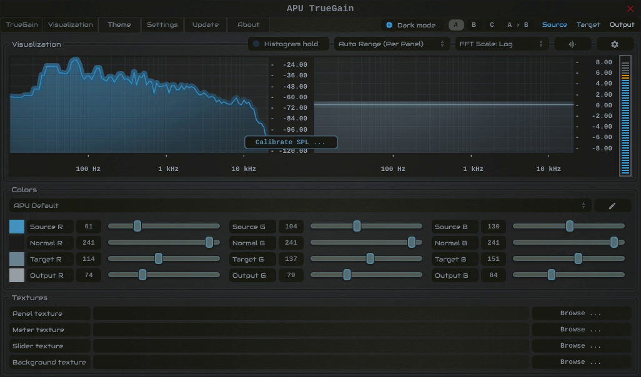Open FFT Scale: Log dropdown
Image resolution: width=641 pixels, height=377 pixels.
[502, 44]
